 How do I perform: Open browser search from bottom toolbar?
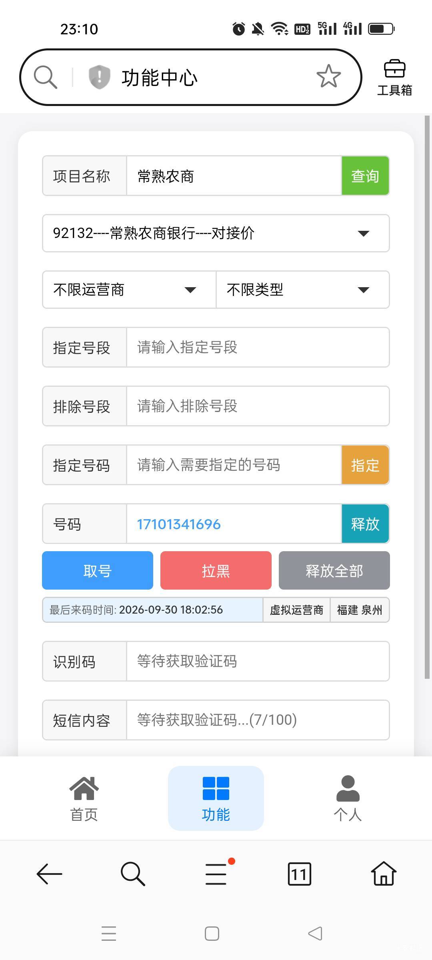[133, 874]
